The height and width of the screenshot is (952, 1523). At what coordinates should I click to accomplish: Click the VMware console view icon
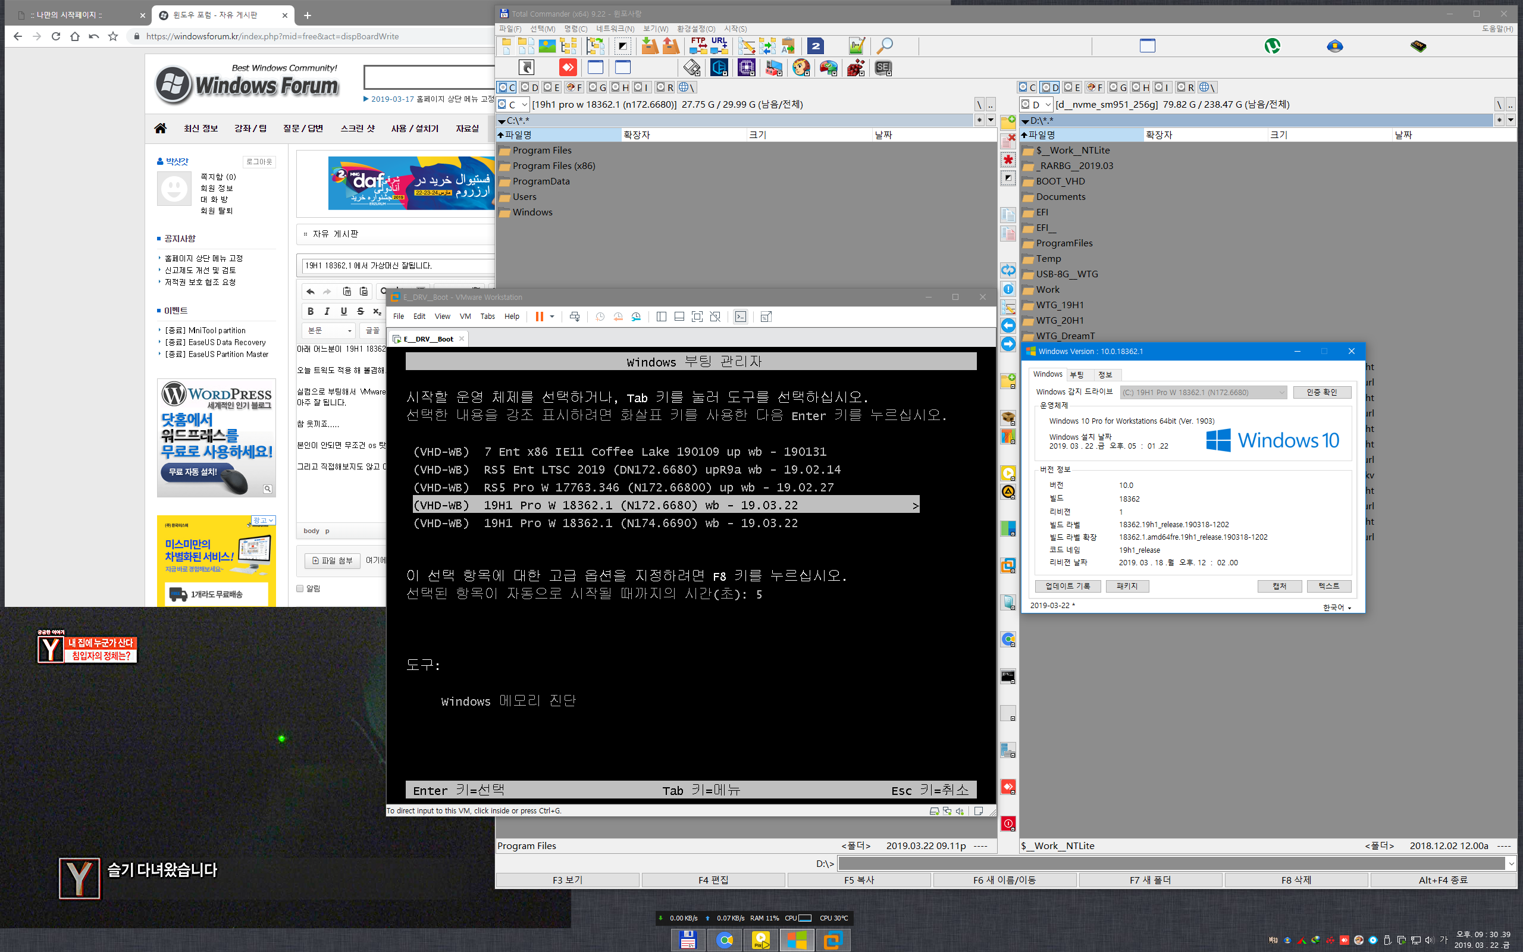click(x=741, y=317)
